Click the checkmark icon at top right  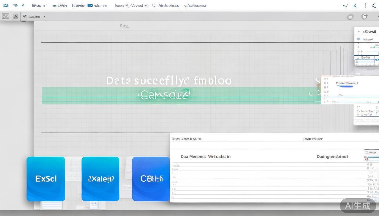345,6
